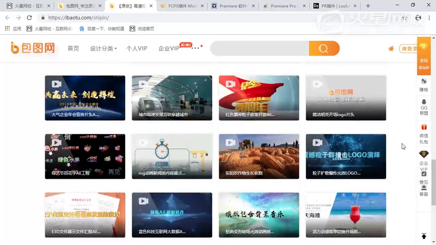Click the 包图网 logo
The image size is (436, 245).
pyautogui.click(x=33, y=48)
